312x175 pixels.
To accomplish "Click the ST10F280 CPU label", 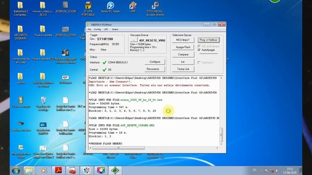I will coord(105,39).
